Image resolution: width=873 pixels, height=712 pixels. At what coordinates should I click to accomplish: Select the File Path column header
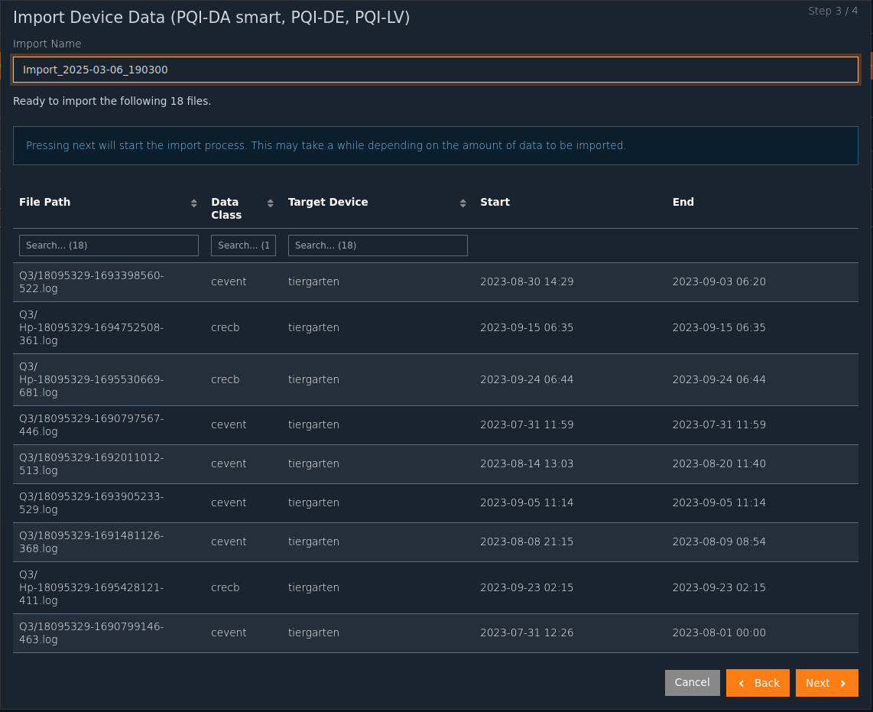44,202
